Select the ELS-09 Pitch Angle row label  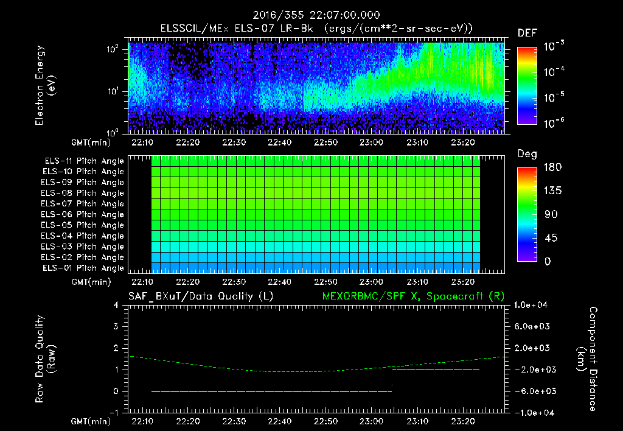tap(83, 183)
